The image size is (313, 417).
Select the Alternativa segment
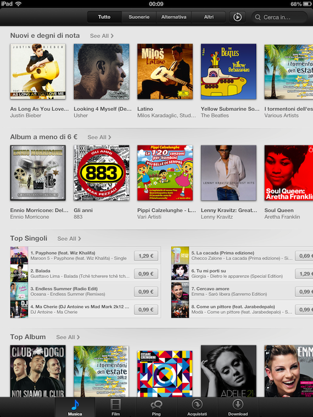pos(174,17)
